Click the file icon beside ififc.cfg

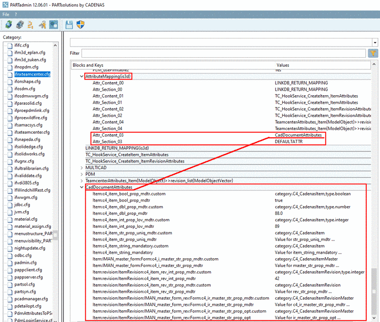(x=10, y=46)
